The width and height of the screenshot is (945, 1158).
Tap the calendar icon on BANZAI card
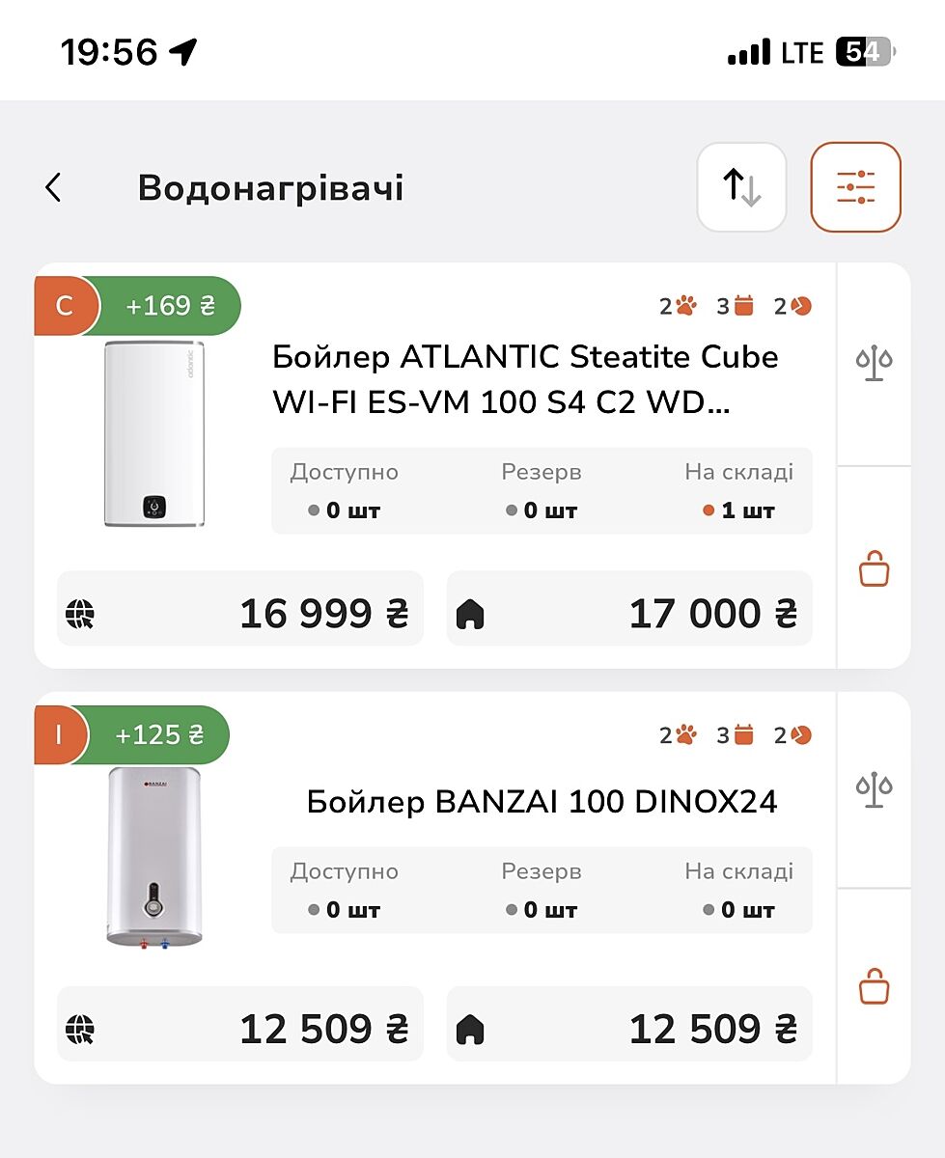pos(743,735)
